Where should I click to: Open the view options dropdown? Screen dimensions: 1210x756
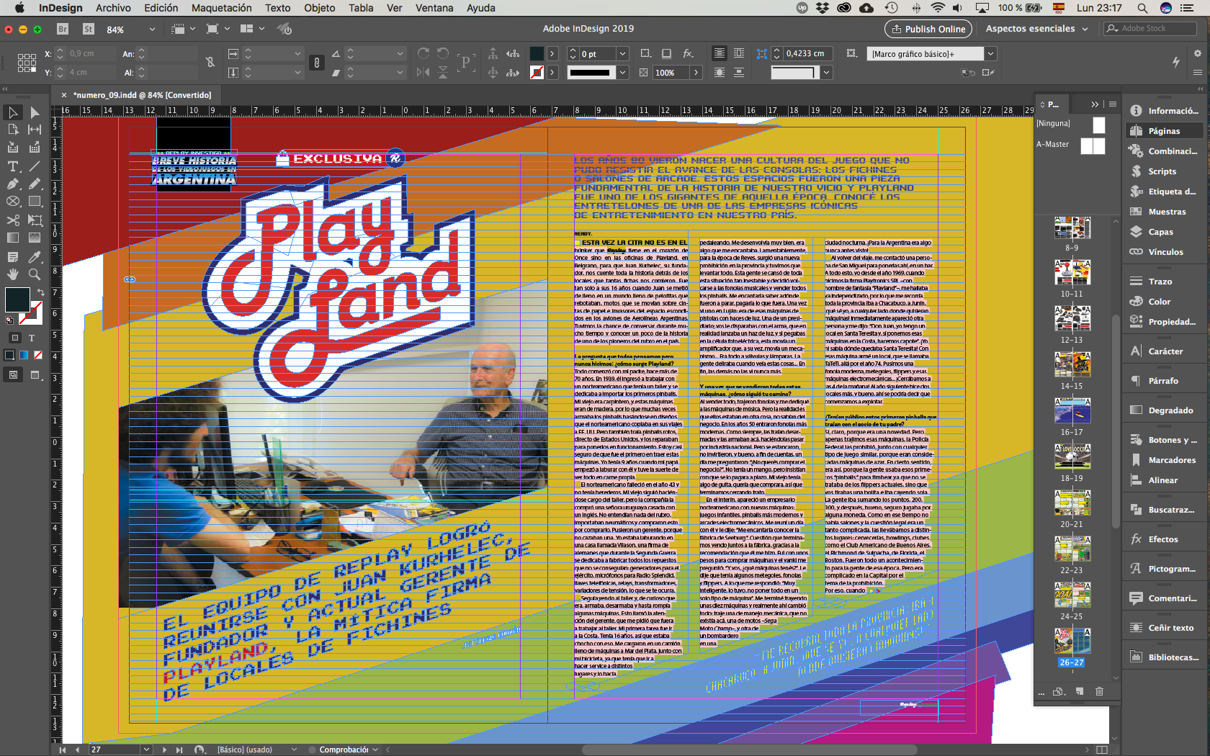click(184, 29)
